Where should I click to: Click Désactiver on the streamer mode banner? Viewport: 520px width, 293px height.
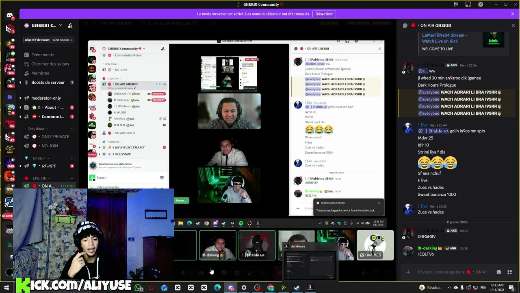click(x=324, y=14)
